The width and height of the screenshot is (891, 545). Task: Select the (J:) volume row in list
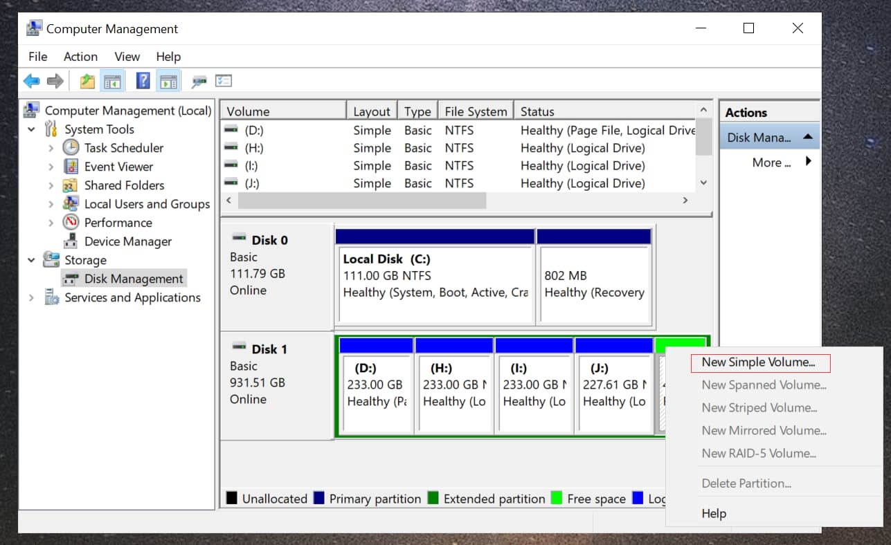tap(458, 183)
